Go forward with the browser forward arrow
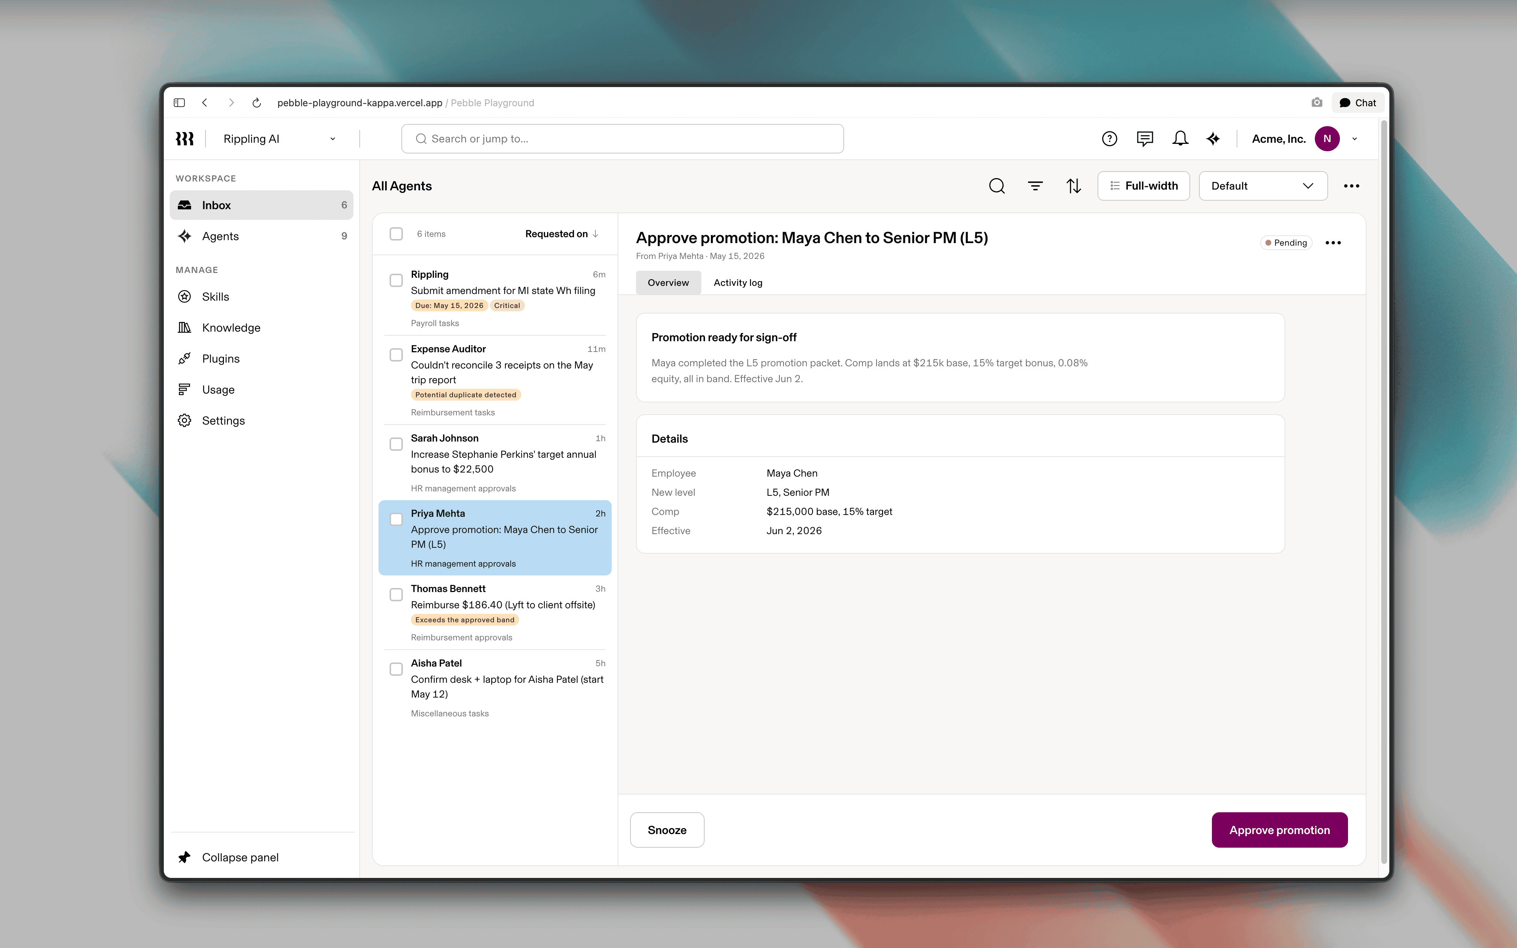 click(231, 103)
